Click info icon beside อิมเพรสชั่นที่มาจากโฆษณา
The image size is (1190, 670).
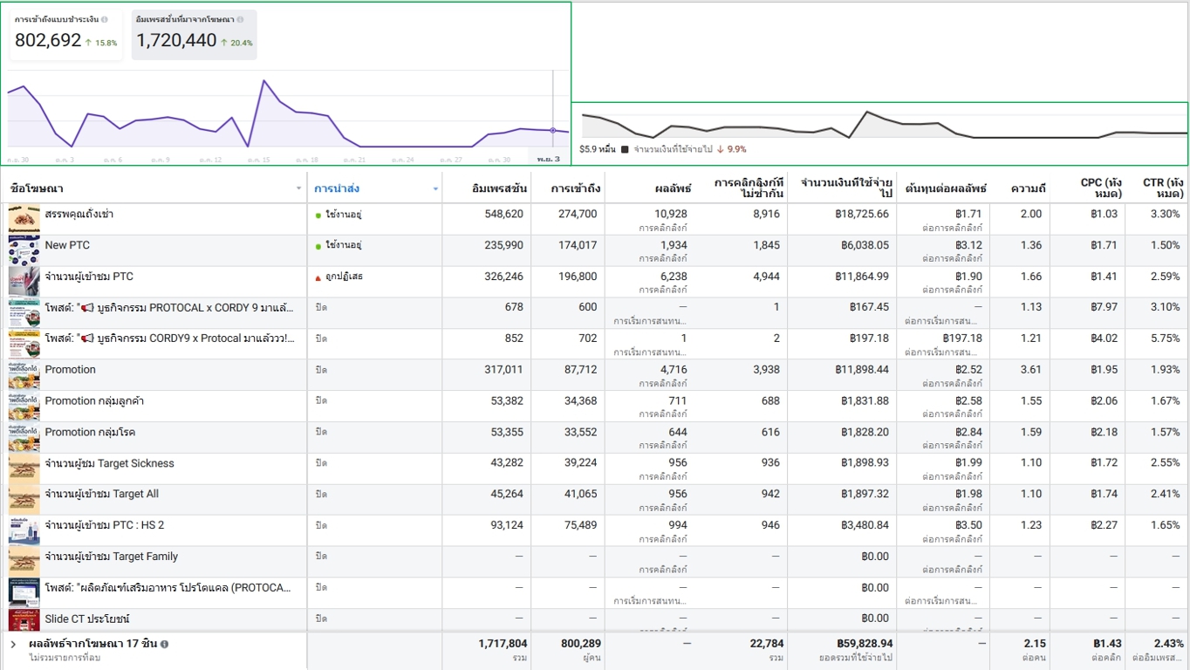pos(240,19)
